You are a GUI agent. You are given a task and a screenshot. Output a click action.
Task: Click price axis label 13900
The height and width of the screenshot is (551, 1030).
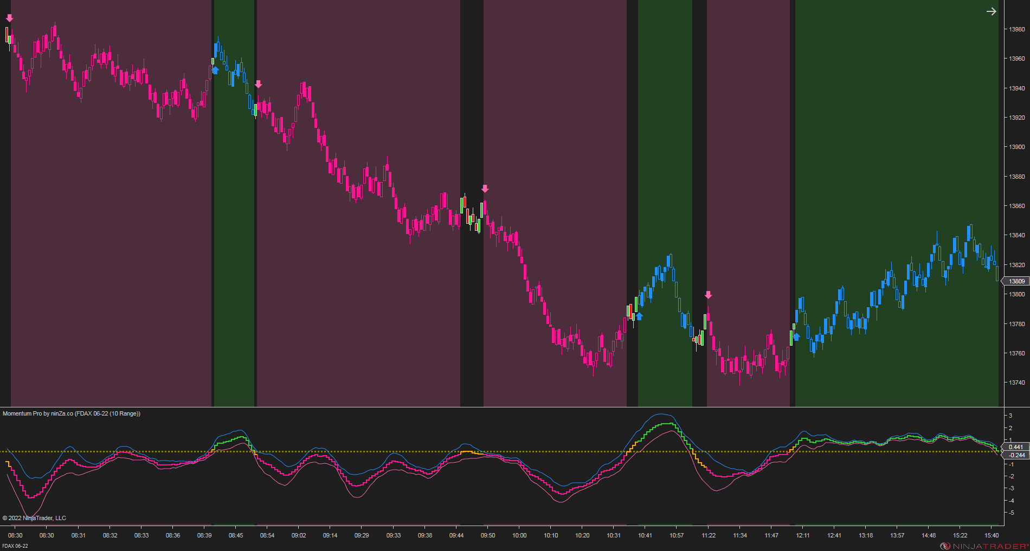pyautogui.click(x=1017, y=147)
